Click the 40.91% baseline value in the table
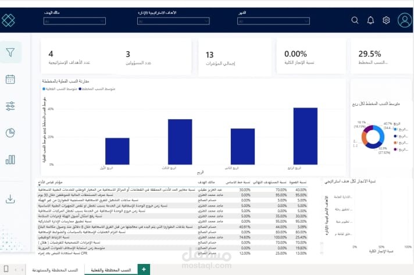The image size is (414, 275). pos(244,227)
